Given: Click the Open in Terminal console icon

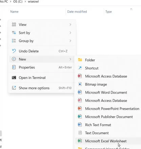Looking at the screenshot, I should click(14, 78).
